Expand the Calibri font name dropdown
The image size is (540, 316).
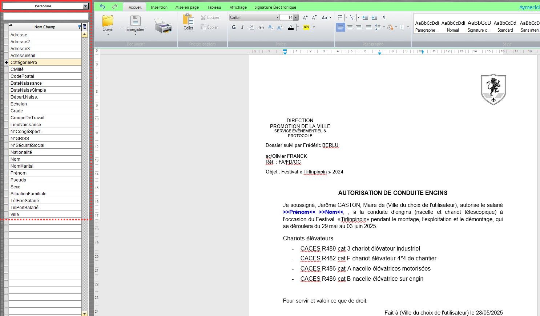(277, 17)
